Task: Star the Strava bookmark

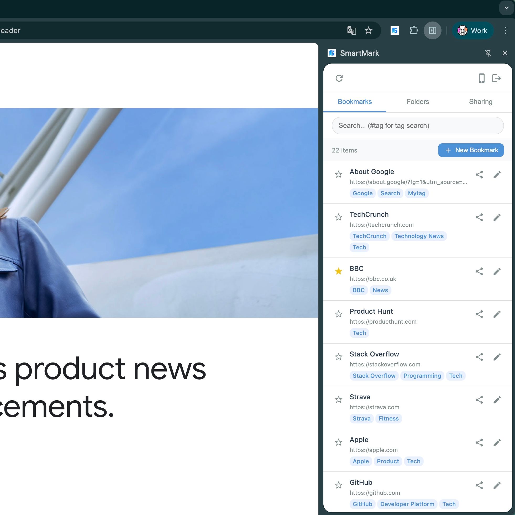Action: point(339,400)
